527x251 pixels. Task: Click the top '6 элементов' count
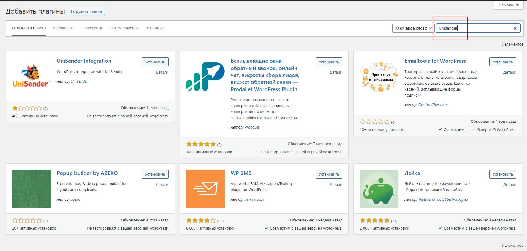point(512,44)
